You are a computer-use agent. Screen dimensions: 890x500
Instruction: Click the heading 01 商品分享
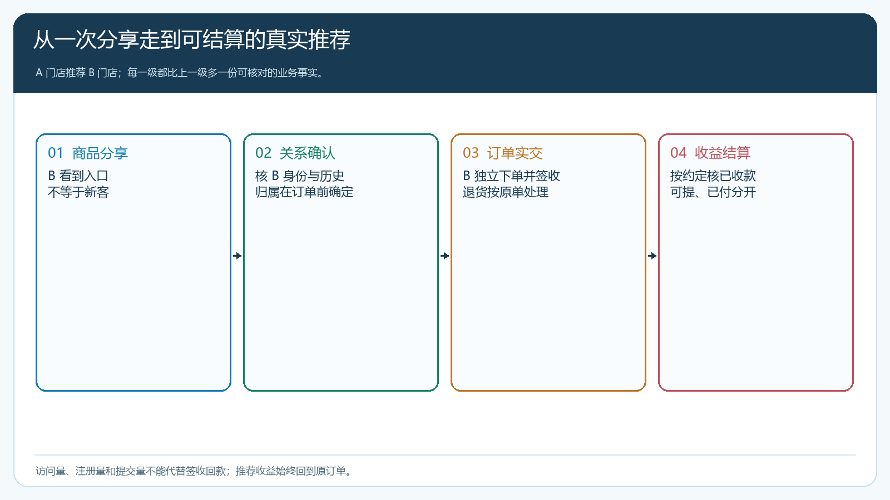pos(88,153)
